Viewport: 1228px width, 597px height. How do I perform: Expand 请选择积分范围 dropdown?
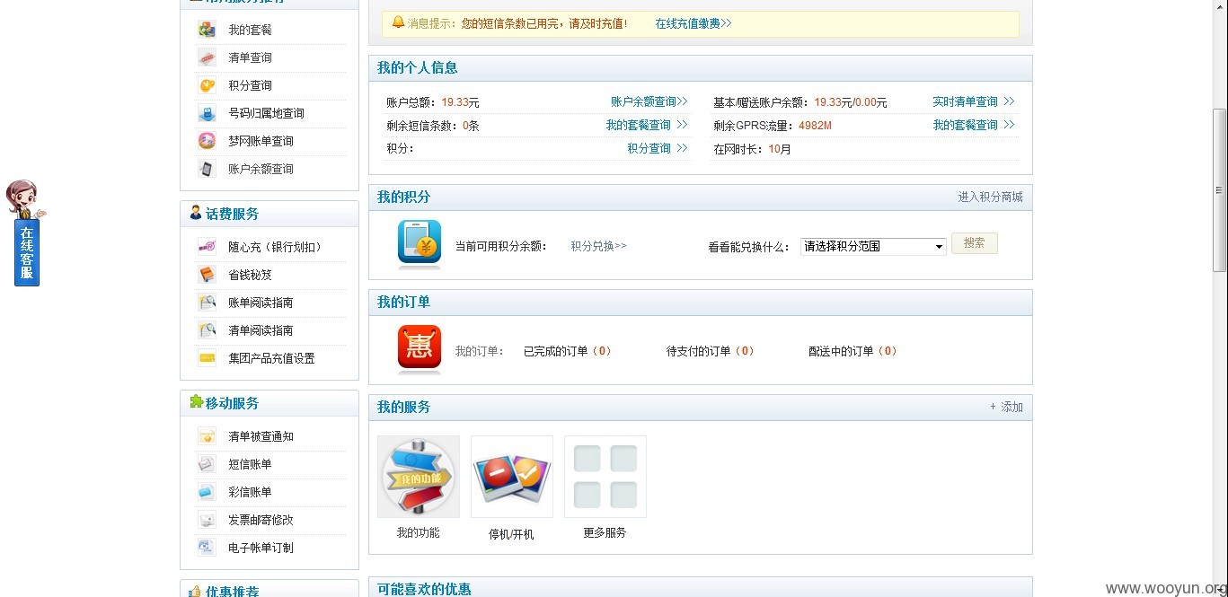(873, 246)
